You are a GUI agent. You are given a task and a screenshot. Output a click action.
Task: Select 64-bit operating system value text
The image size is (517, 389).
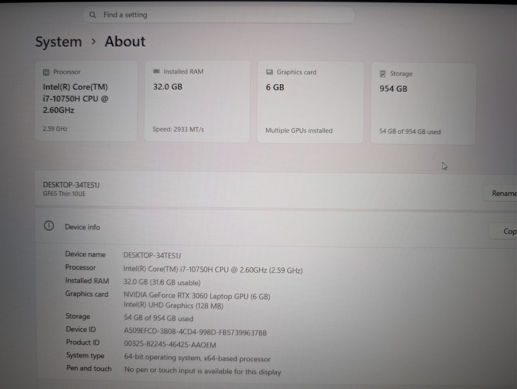197,358
